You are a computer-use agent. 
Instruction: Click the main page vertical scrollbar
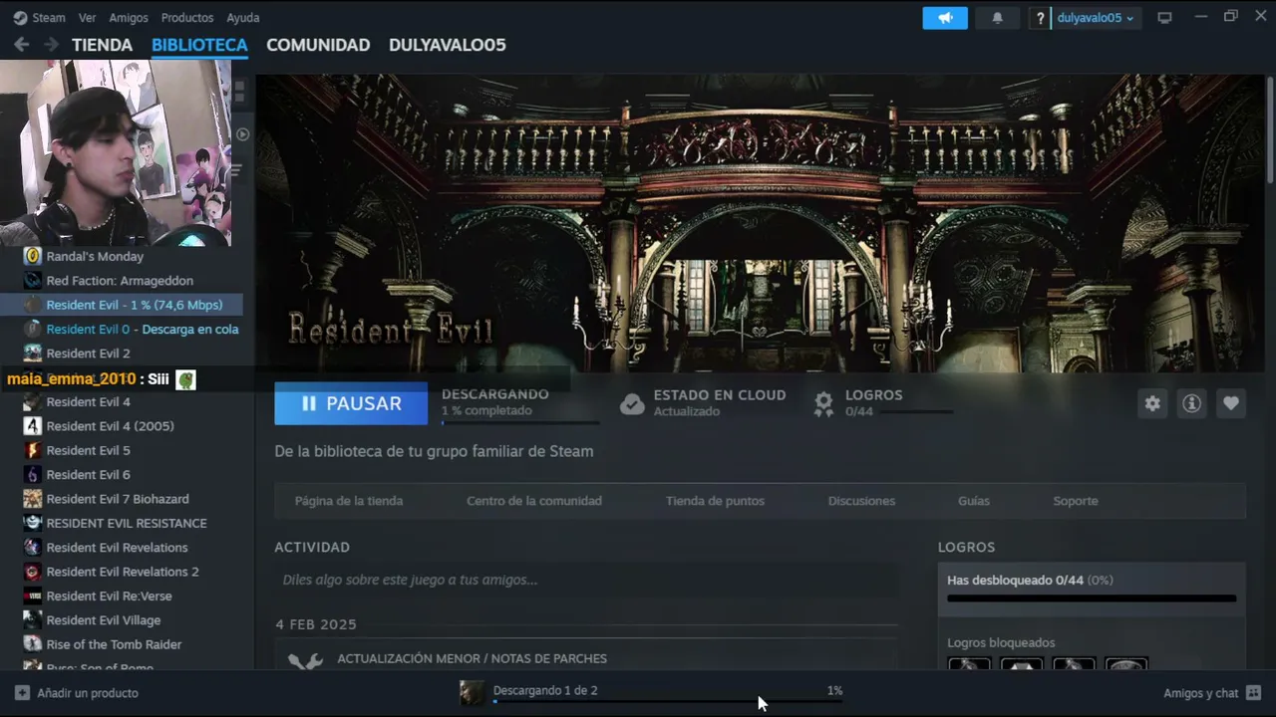point(1269,129)
